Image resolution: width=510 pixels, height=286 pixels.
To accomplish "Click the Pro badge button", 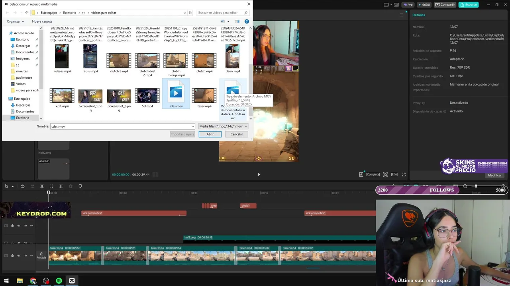I will coord(408,5).
